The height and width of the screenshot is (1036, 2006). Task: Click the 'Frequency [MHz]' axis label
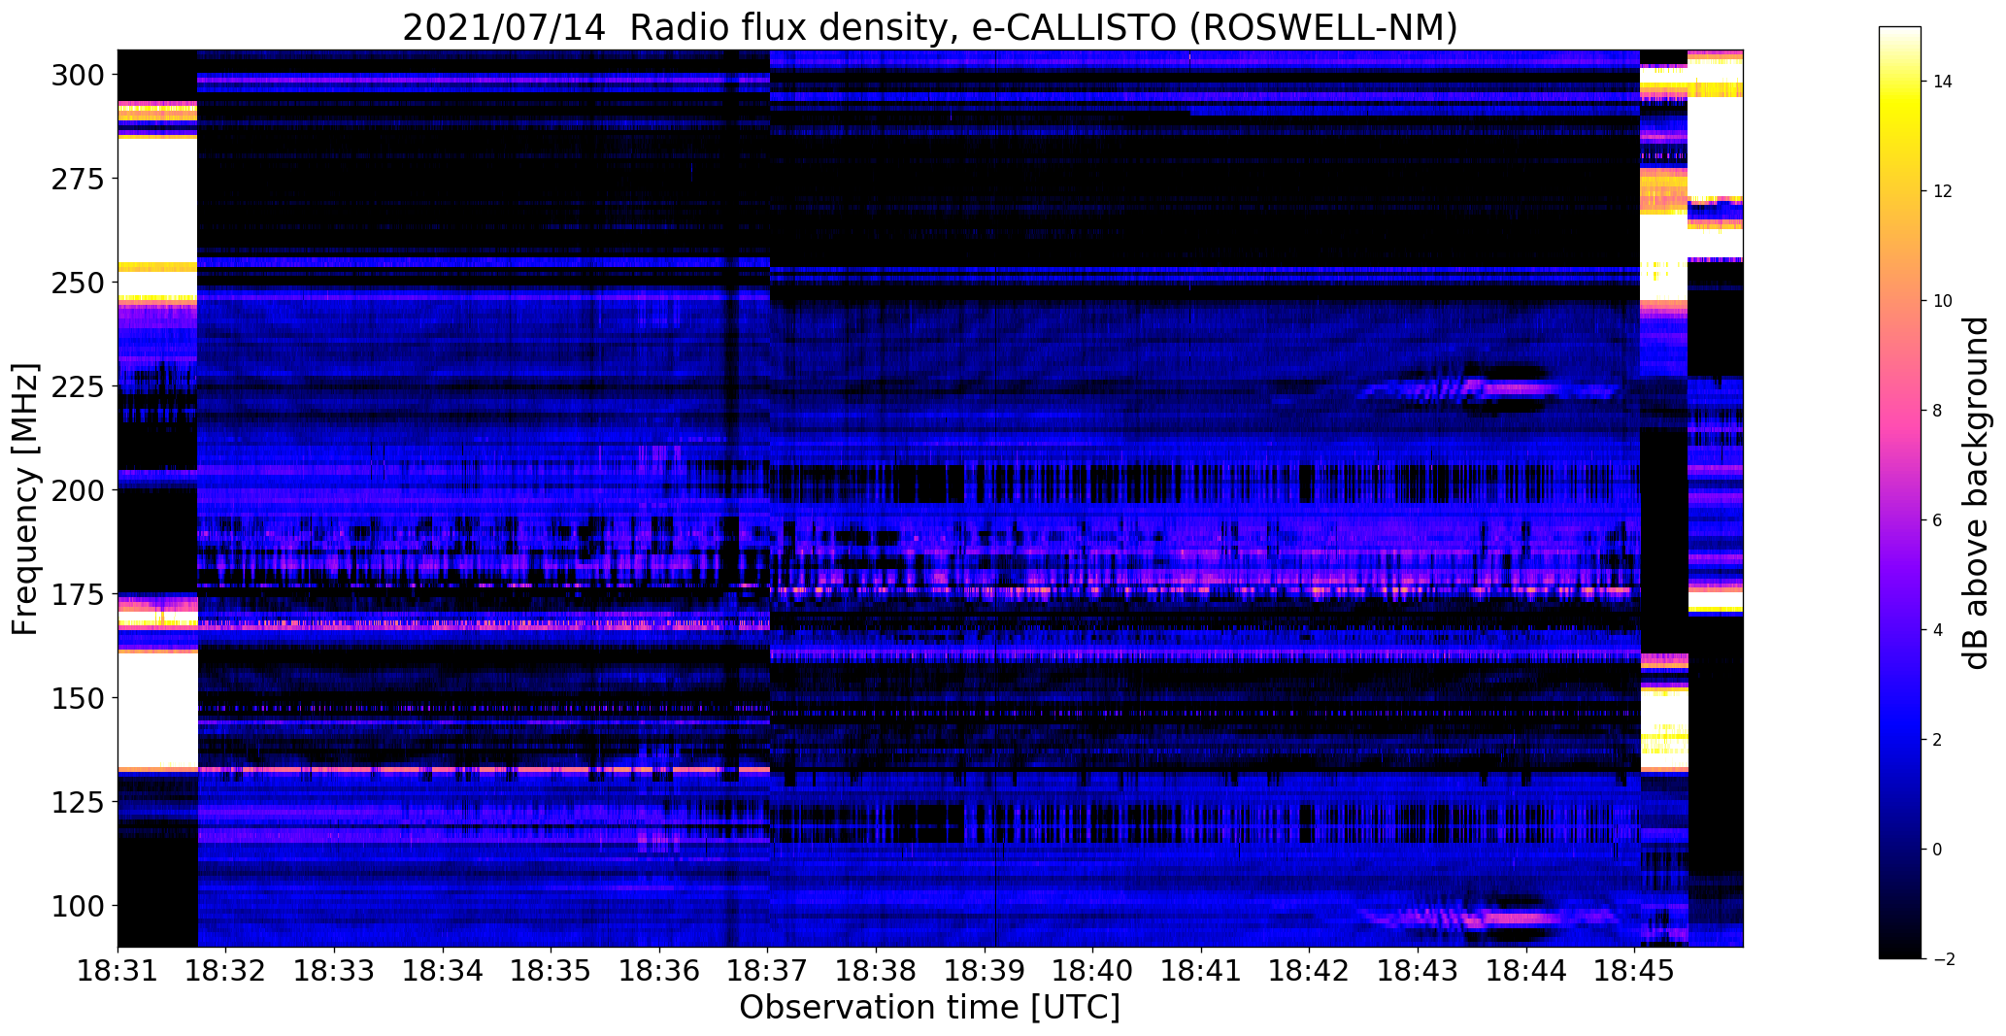(x=25, y=499)
